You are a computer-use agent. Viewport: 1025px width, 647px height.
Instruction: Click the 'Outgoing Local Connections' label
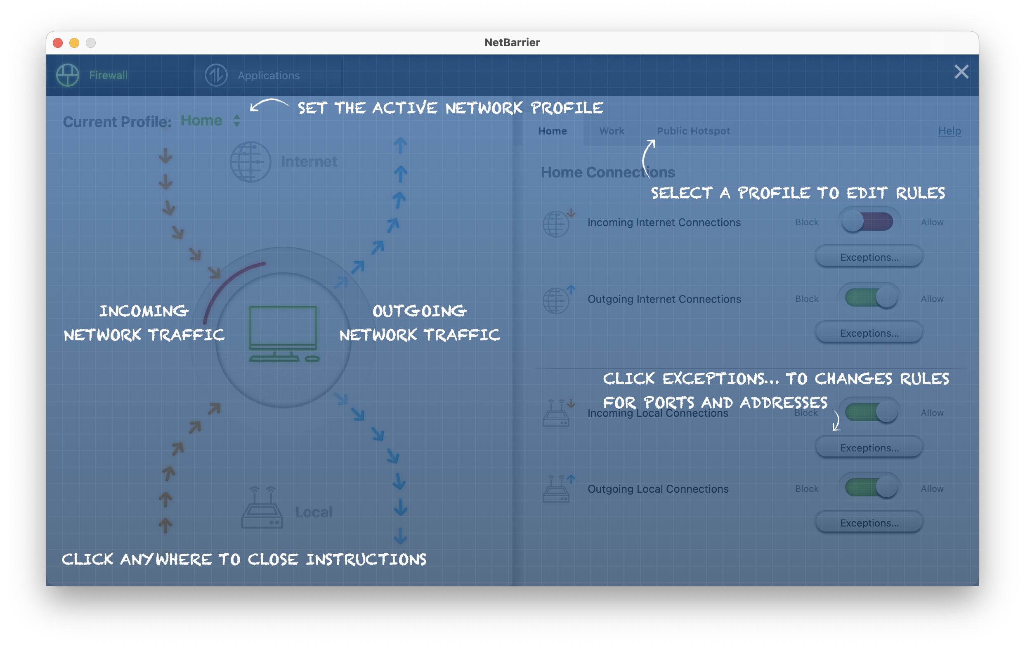point(658,489)
